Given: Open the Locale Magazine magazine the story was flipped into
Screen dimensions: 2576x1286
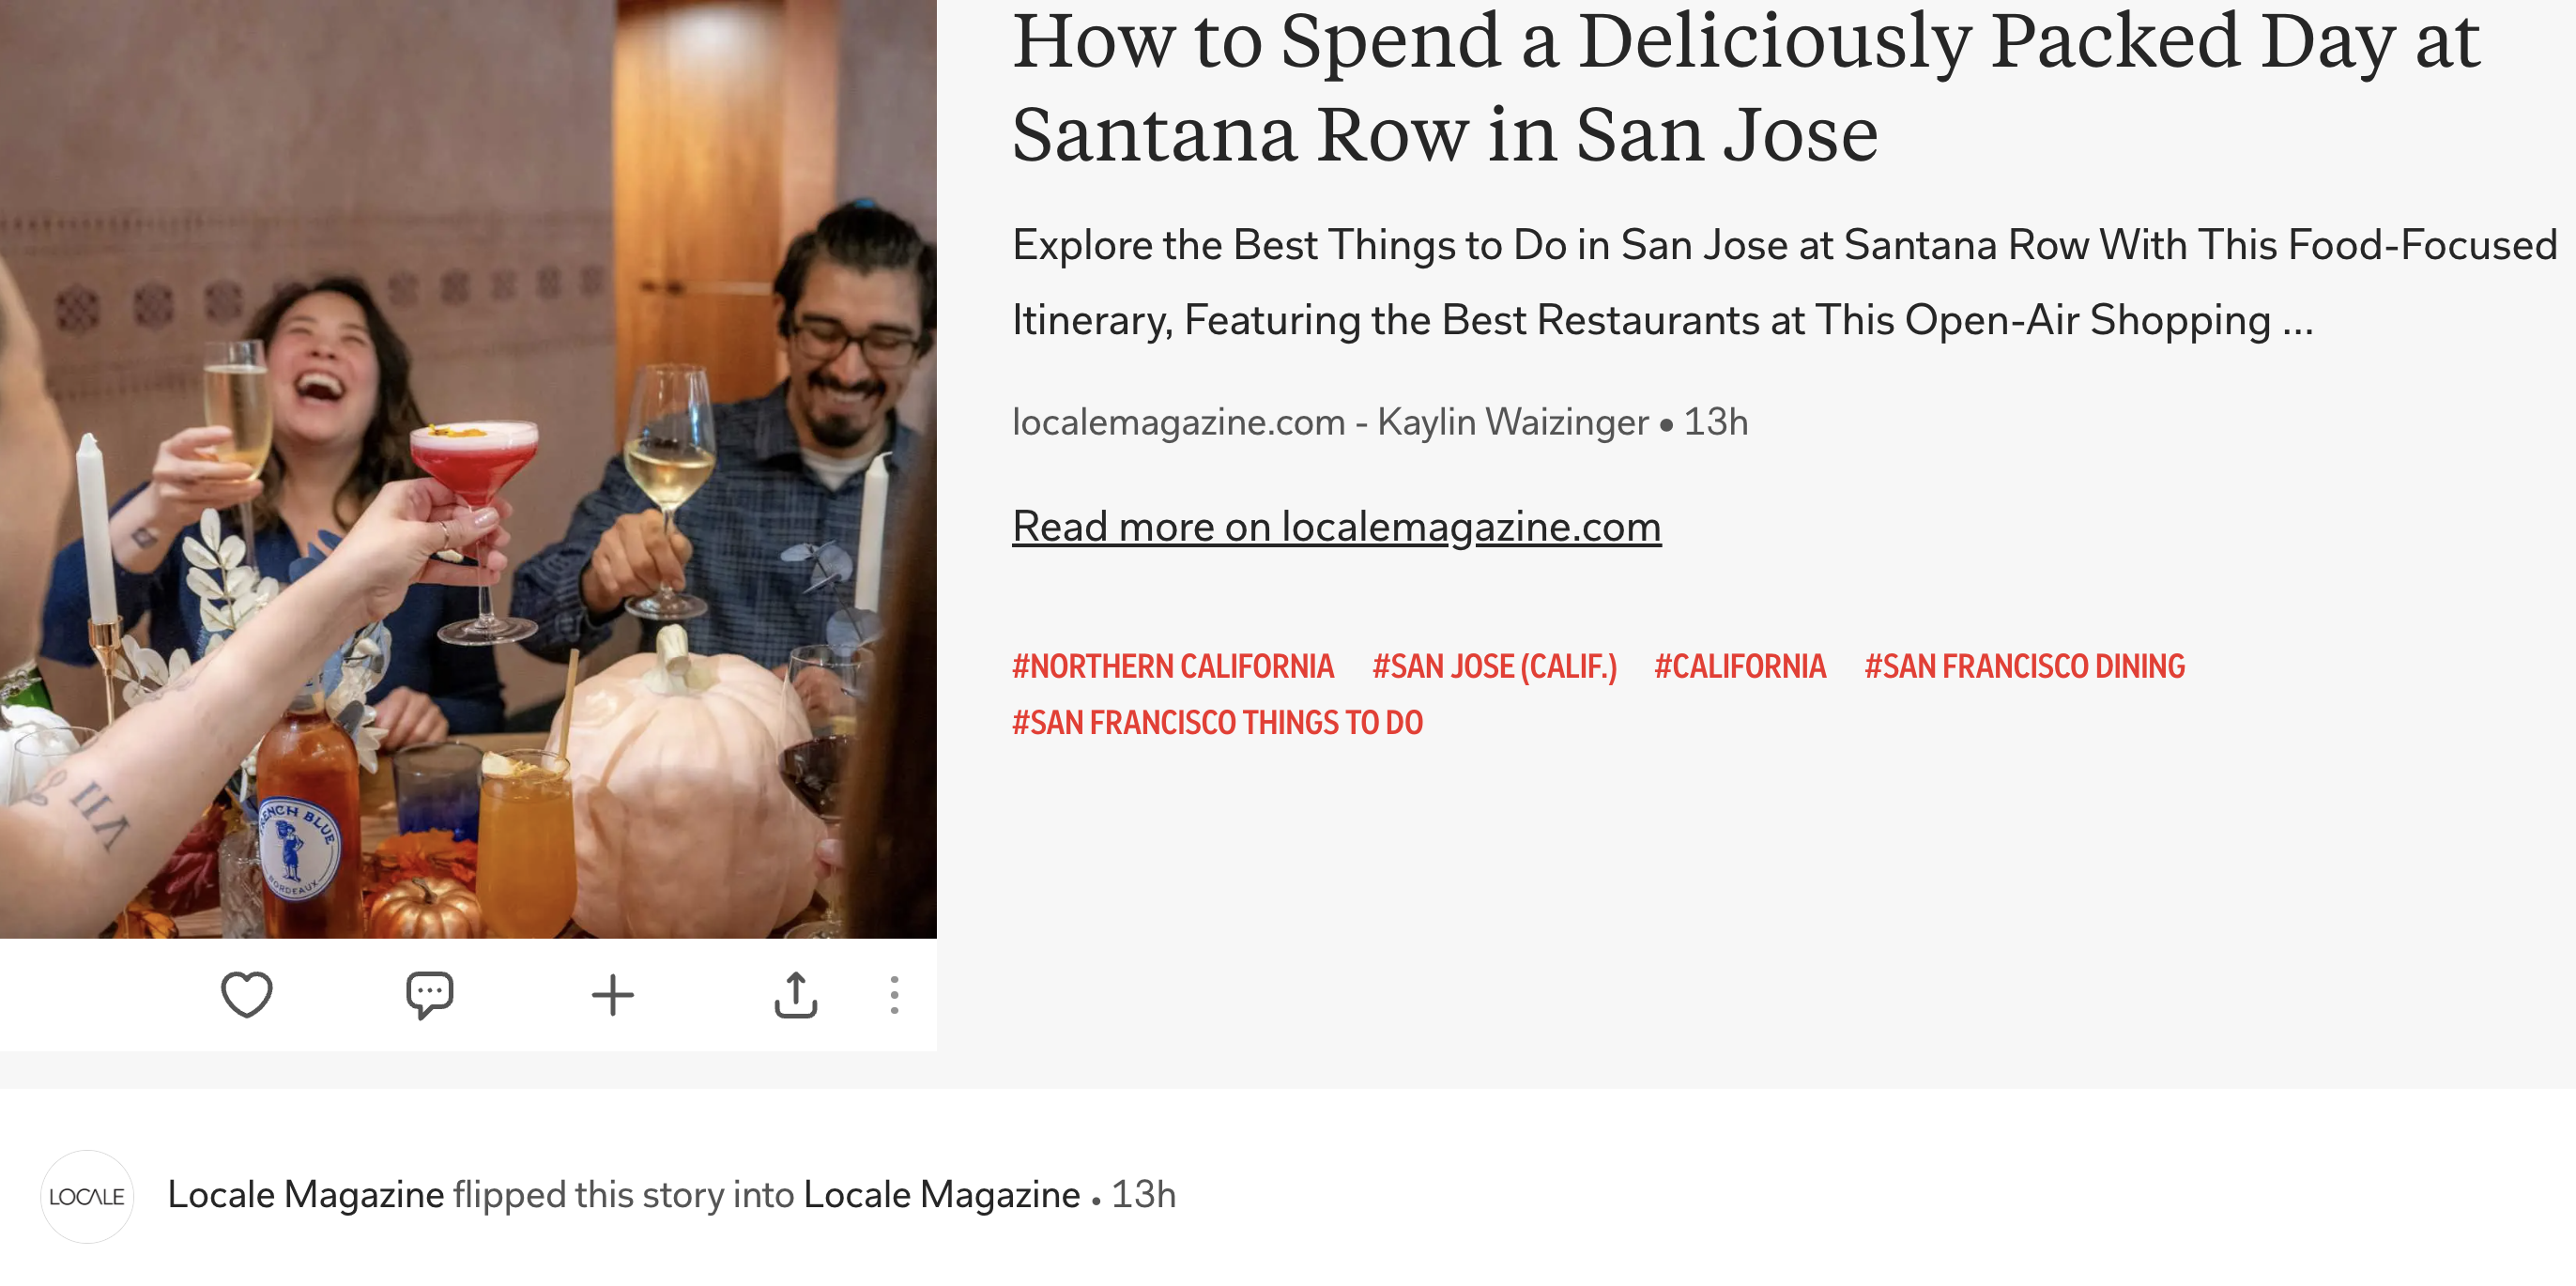Looking at the screenshot, I should (941, 1194).
